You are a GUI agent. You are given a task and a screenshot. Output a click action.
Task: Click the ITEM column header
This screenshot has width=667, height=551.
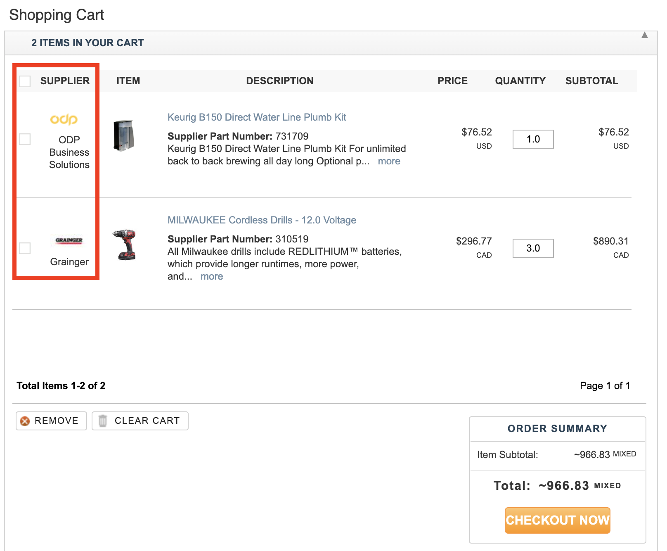[x=128, y=81]
